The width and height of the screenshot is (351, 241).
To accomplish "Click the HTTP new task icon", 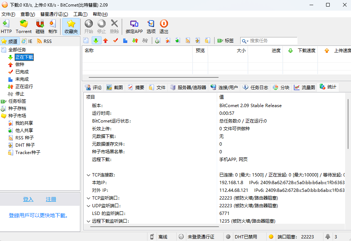I will (x=6, y=26).
